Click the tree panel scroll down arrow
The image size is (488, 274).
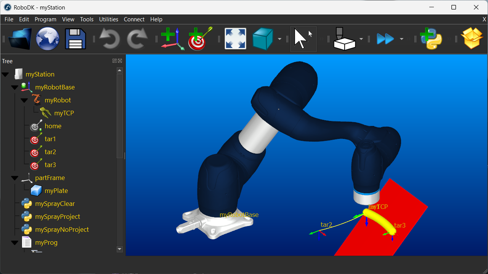coord(119,249)
